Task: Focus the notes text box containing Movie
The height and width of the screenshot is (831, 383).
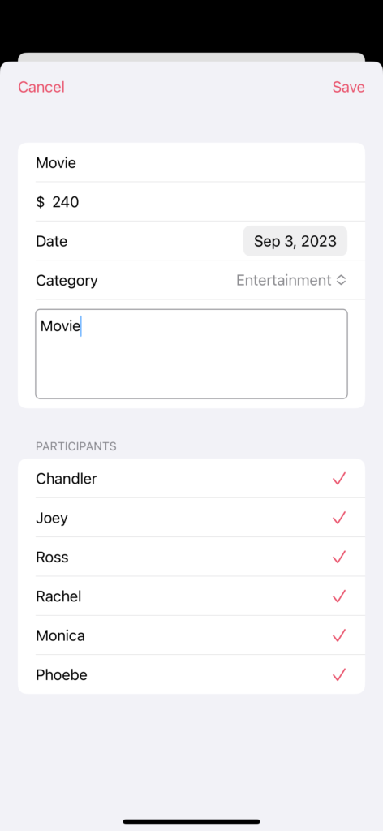Action: click(x=191, y=354)
